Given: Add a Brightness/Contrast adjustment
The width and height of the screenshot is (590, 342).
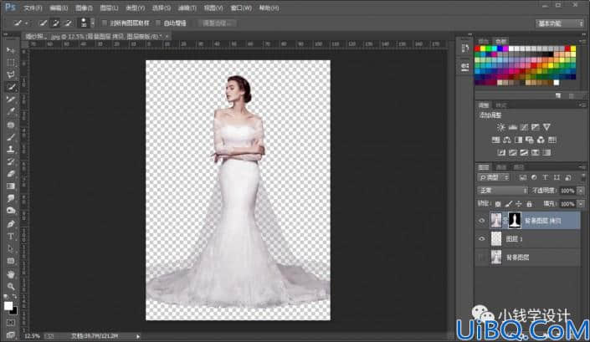Looking at the screenshot, I should (x=500, y=127).
